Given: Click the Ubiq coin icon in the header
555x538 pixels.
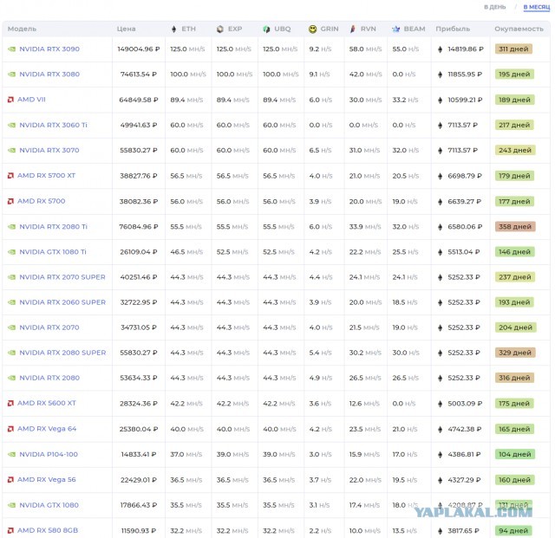Looking at the screenshot, I should coord(266,29).
